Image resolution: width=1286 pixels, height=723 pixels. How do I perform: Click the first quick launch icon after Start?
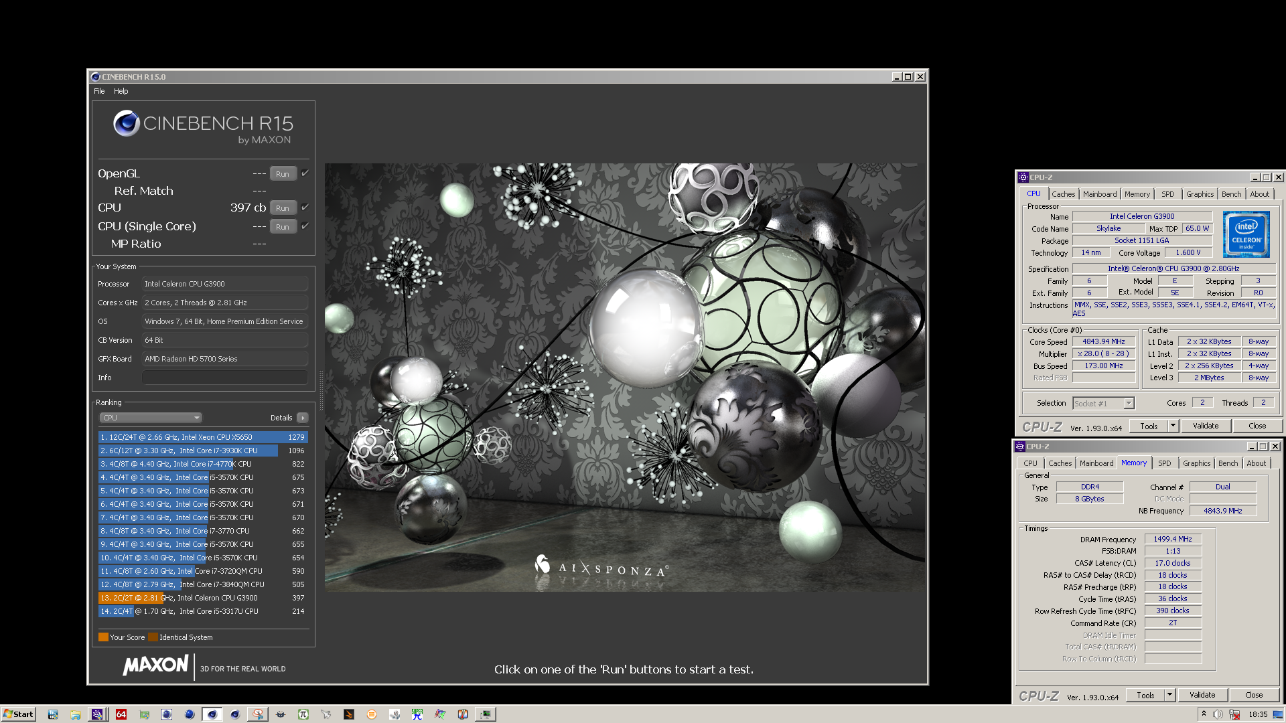(x=53, y=714)
